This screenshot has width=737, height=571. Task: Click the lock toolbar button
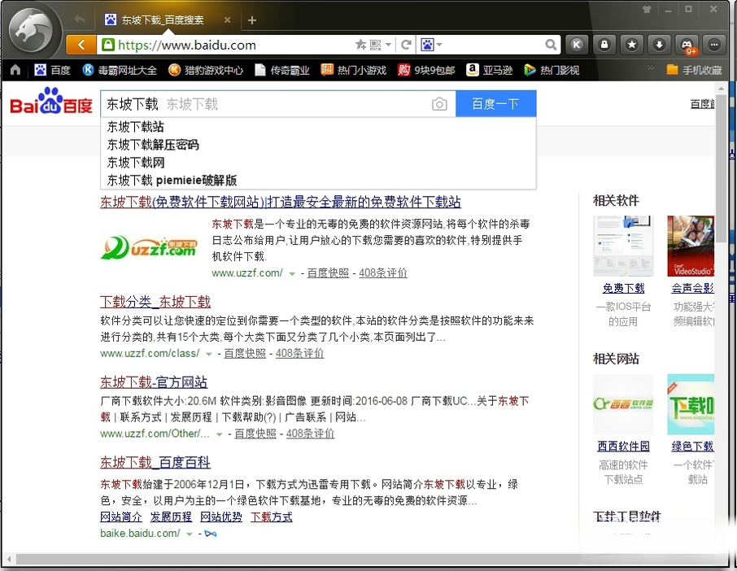point(604,45)
